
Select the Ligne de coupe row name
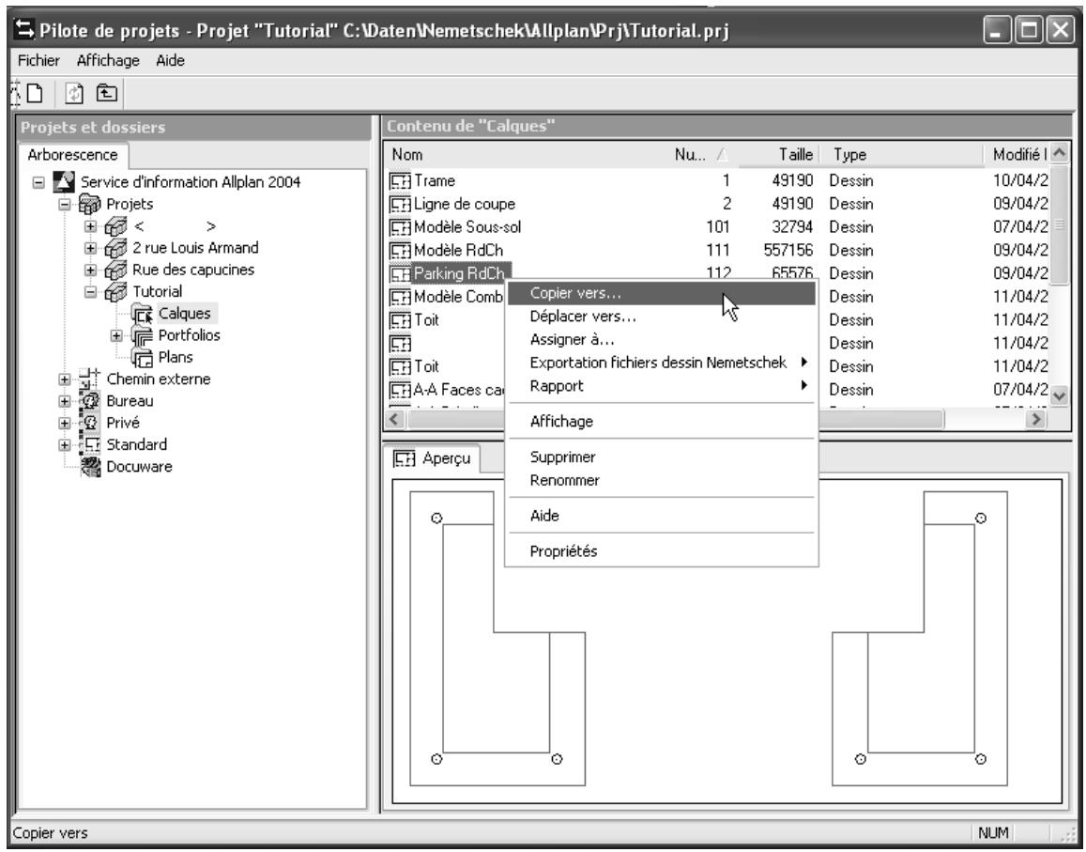click(465, 205)
